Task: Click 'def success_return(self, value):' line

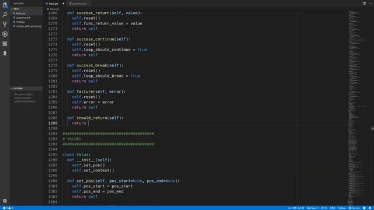Action: (x=104, y=13)
